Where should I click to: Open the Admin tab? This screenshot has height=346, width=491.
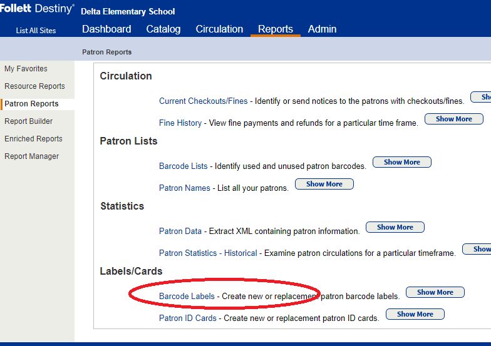(x=322, y=29)
